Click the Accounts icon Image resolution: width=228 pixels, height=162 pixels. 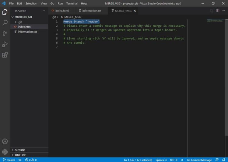(x=5, y=141)
